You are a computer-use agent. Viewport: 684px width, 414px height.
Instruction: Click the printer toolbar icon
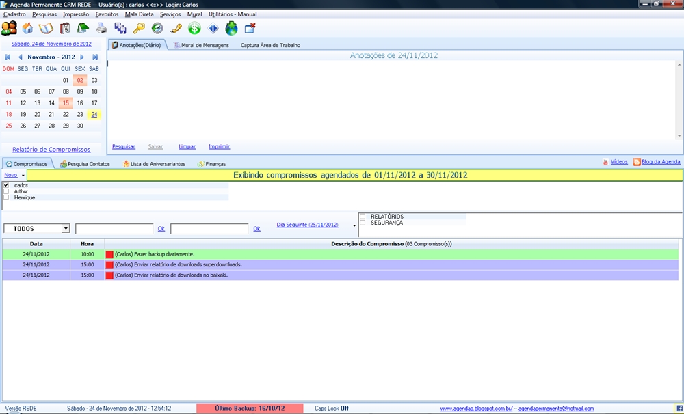[101, 29]
